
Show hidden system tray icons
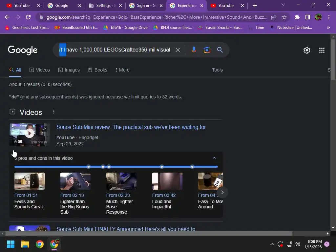pyautogui.click(x=272, y=244)
